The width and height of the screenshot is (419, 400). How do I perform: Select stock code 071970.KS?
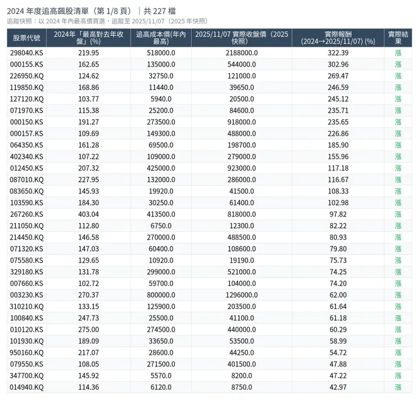coord(27,110)
